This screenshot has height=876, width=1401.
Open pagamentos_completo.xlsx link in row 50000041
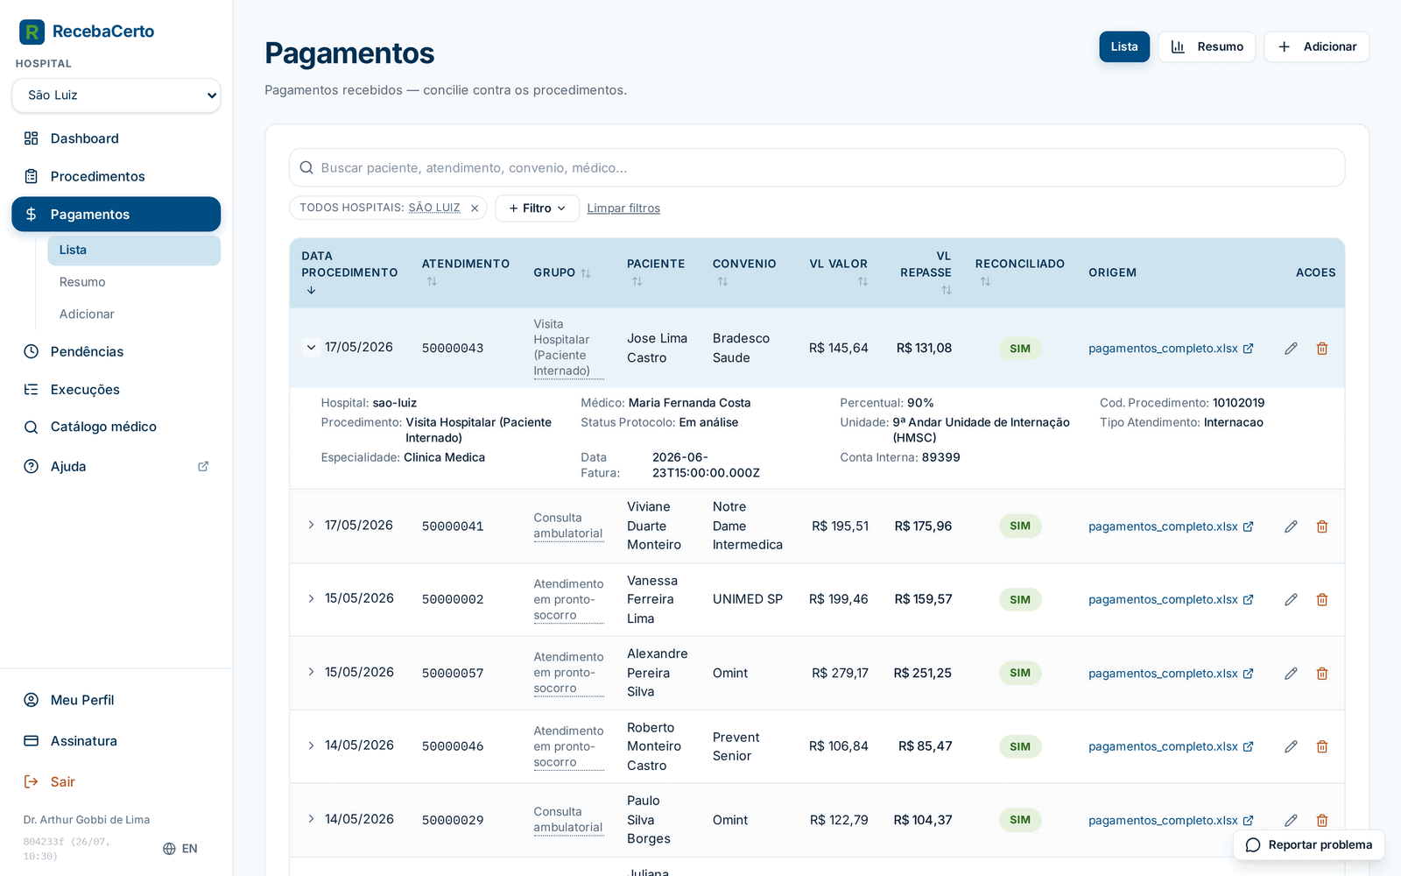coord(1171,526)
